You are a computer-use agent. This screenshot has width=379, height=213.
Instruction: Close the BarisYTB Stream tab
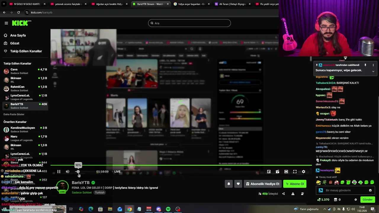point(167,4)
